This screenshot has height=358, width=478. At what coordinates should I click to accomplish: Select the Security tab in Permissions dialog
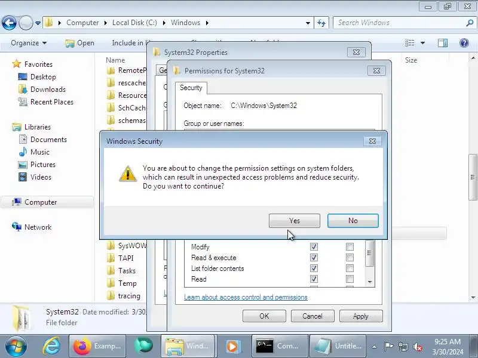pyautogui.click(x=191, y=88)
